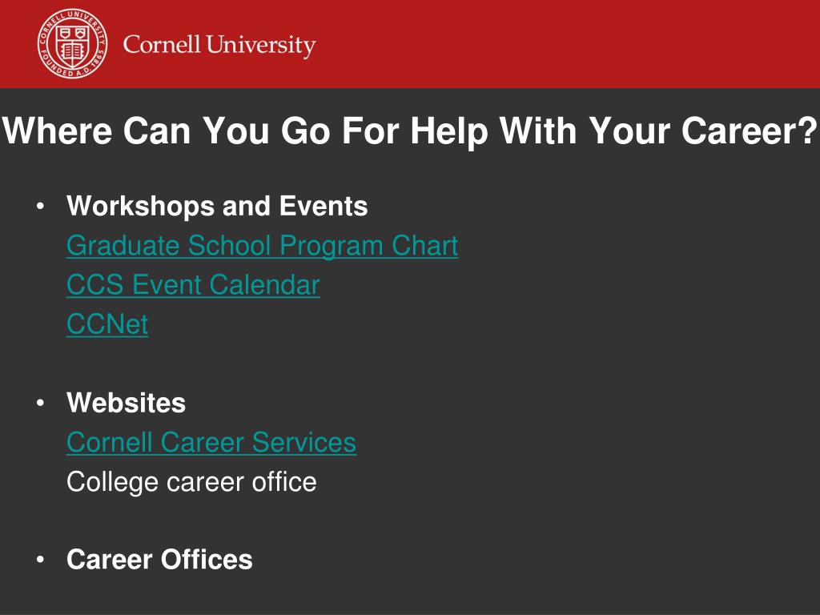Click the bullet before 'Websites'
The image size is (820, 615).
coord(40,403)
